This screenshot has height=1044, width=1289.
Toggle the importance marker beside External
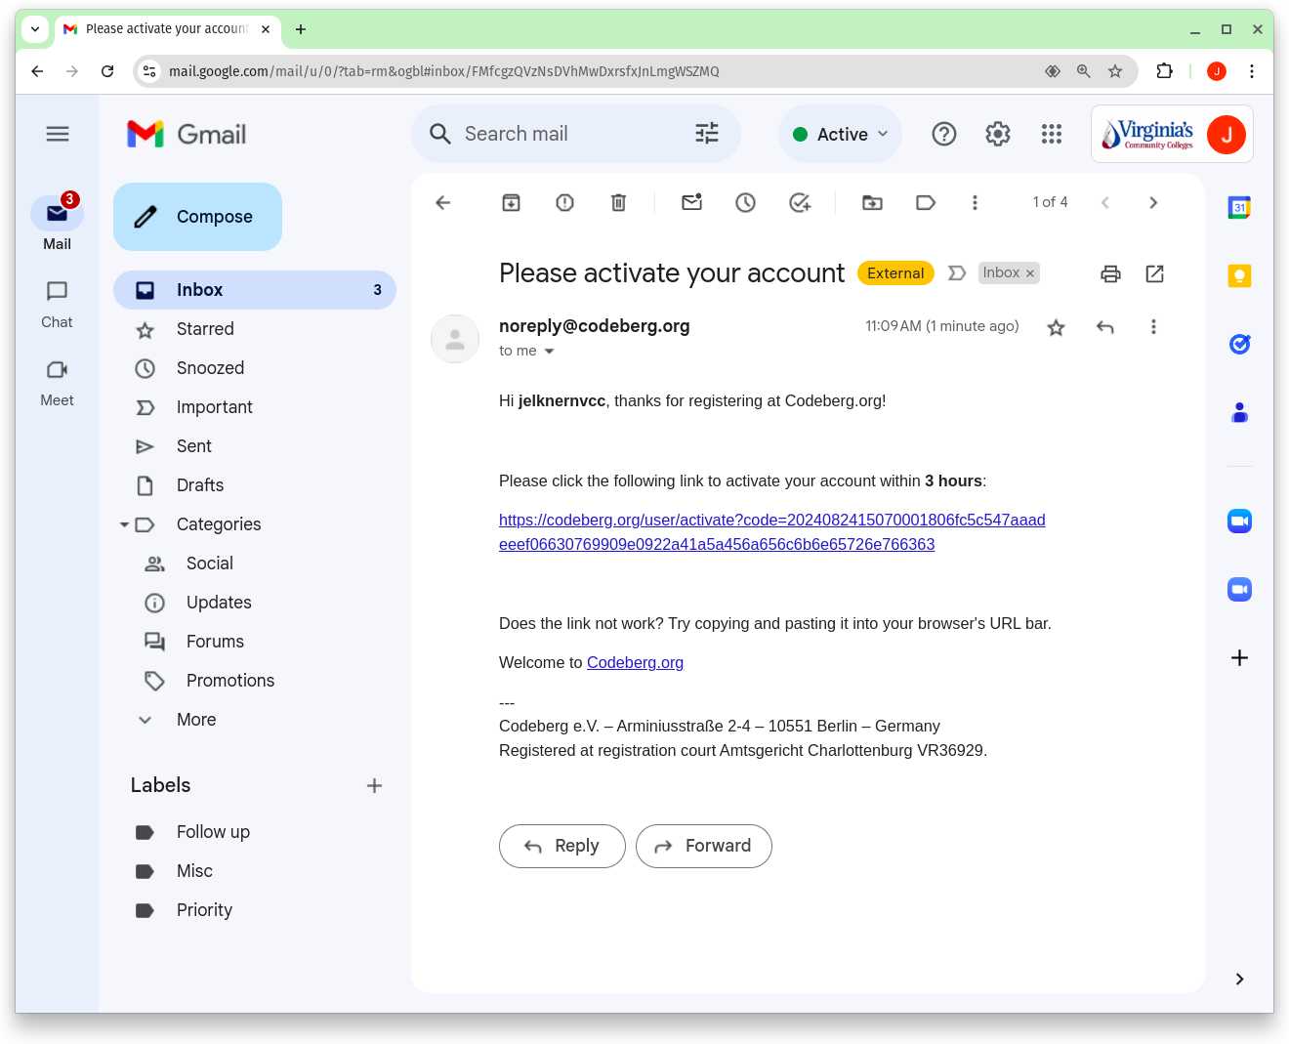[x=957, y=273]
